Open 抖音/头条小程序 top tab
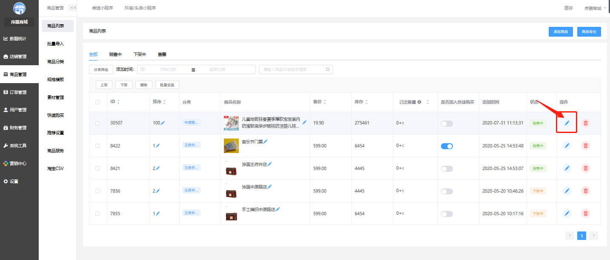Viewport: 610px width, 260px height. (140, 8)
